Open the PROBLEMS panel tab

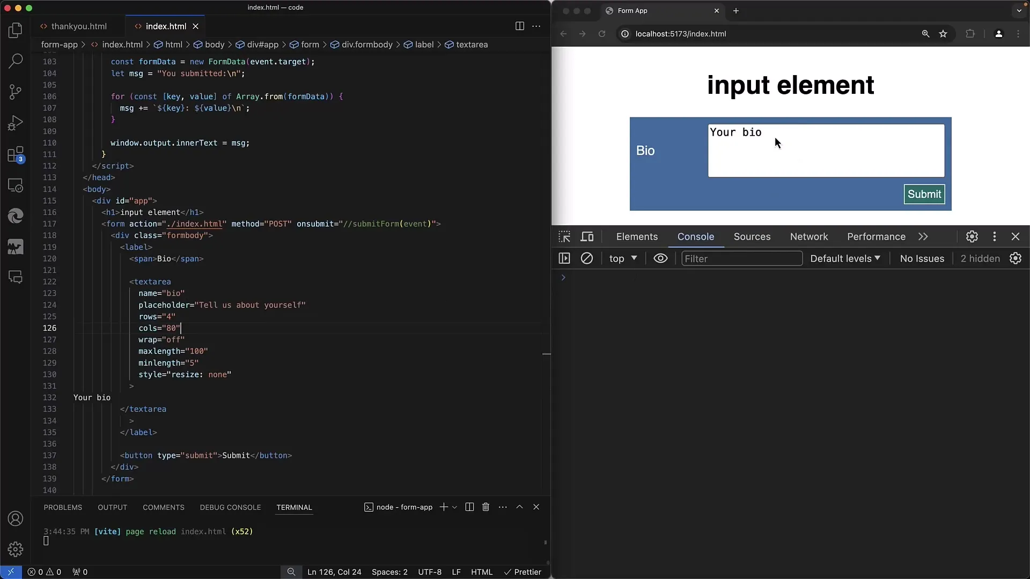pyautogui.click(x=63, y=507)
